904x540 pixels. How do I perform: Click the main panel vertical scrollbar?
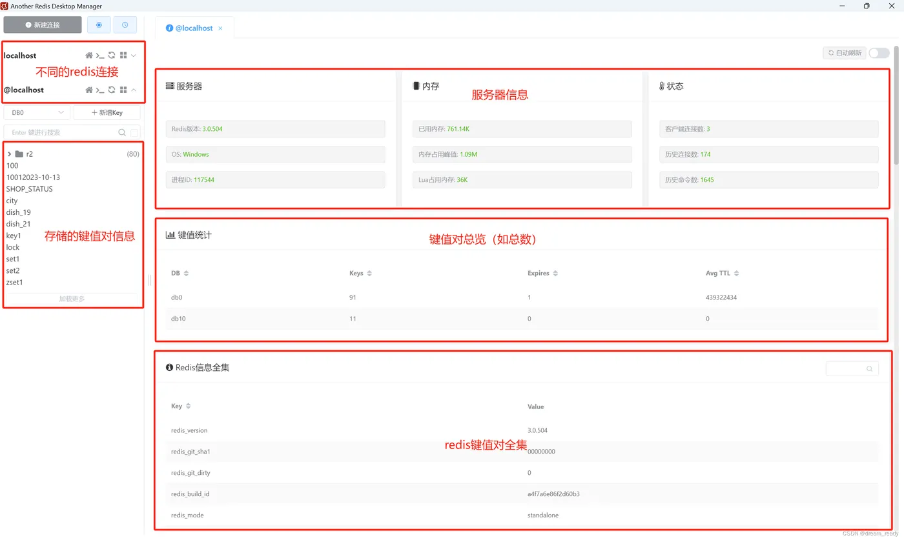point(896,106)
